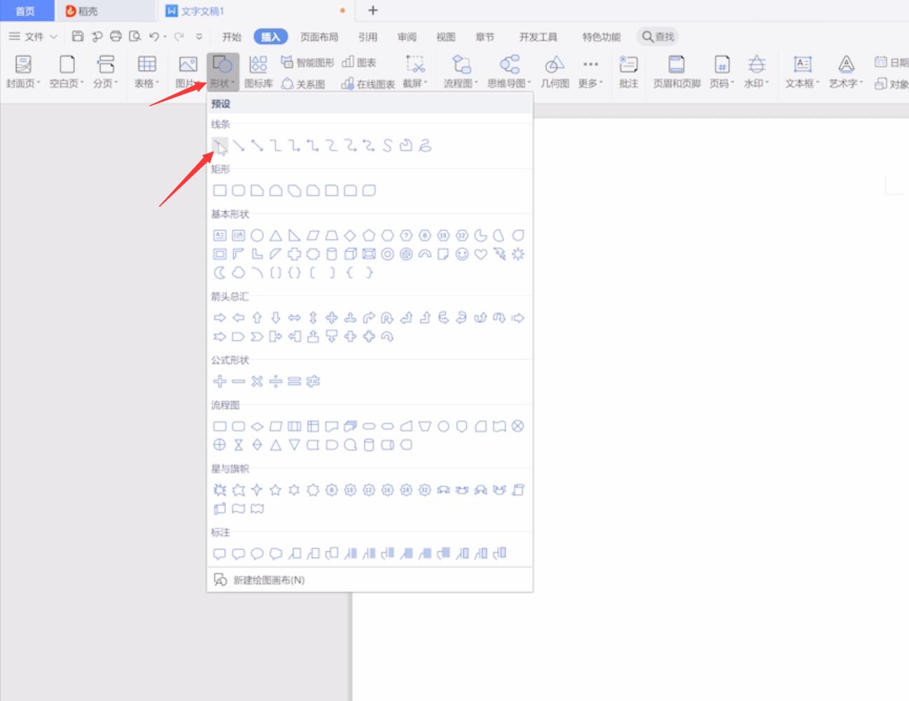Choose the plus sign formula shape
This screenshot has height=701, width=909.
click(x=220, y=381)
